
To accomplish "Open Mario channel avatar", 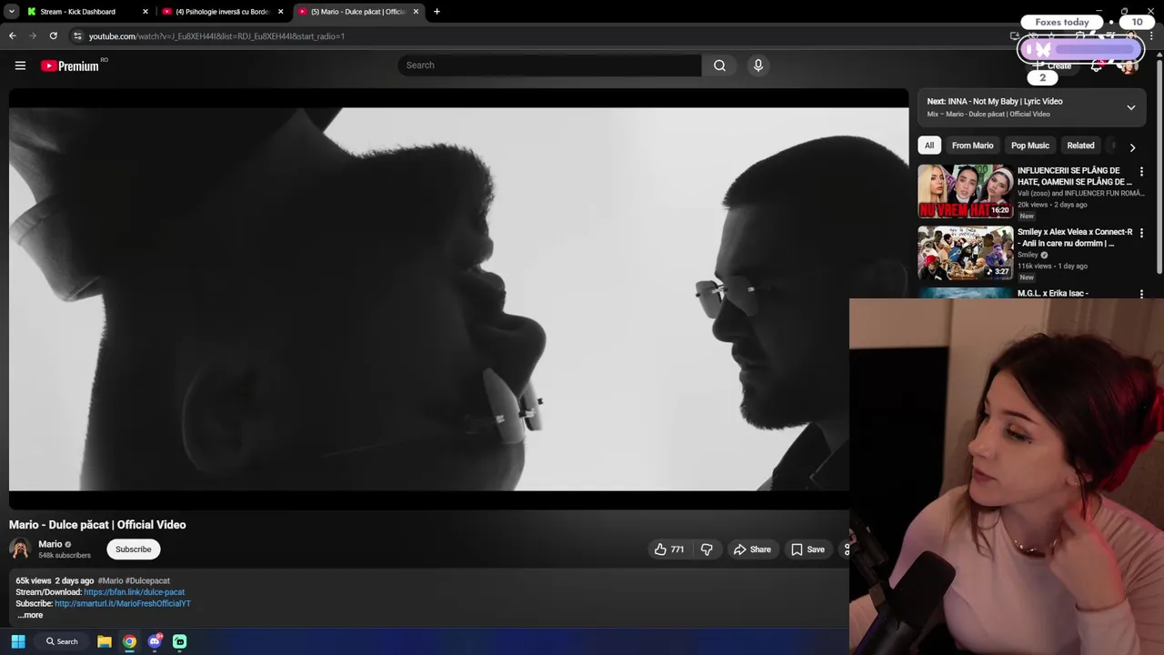I will coord(20,549).
